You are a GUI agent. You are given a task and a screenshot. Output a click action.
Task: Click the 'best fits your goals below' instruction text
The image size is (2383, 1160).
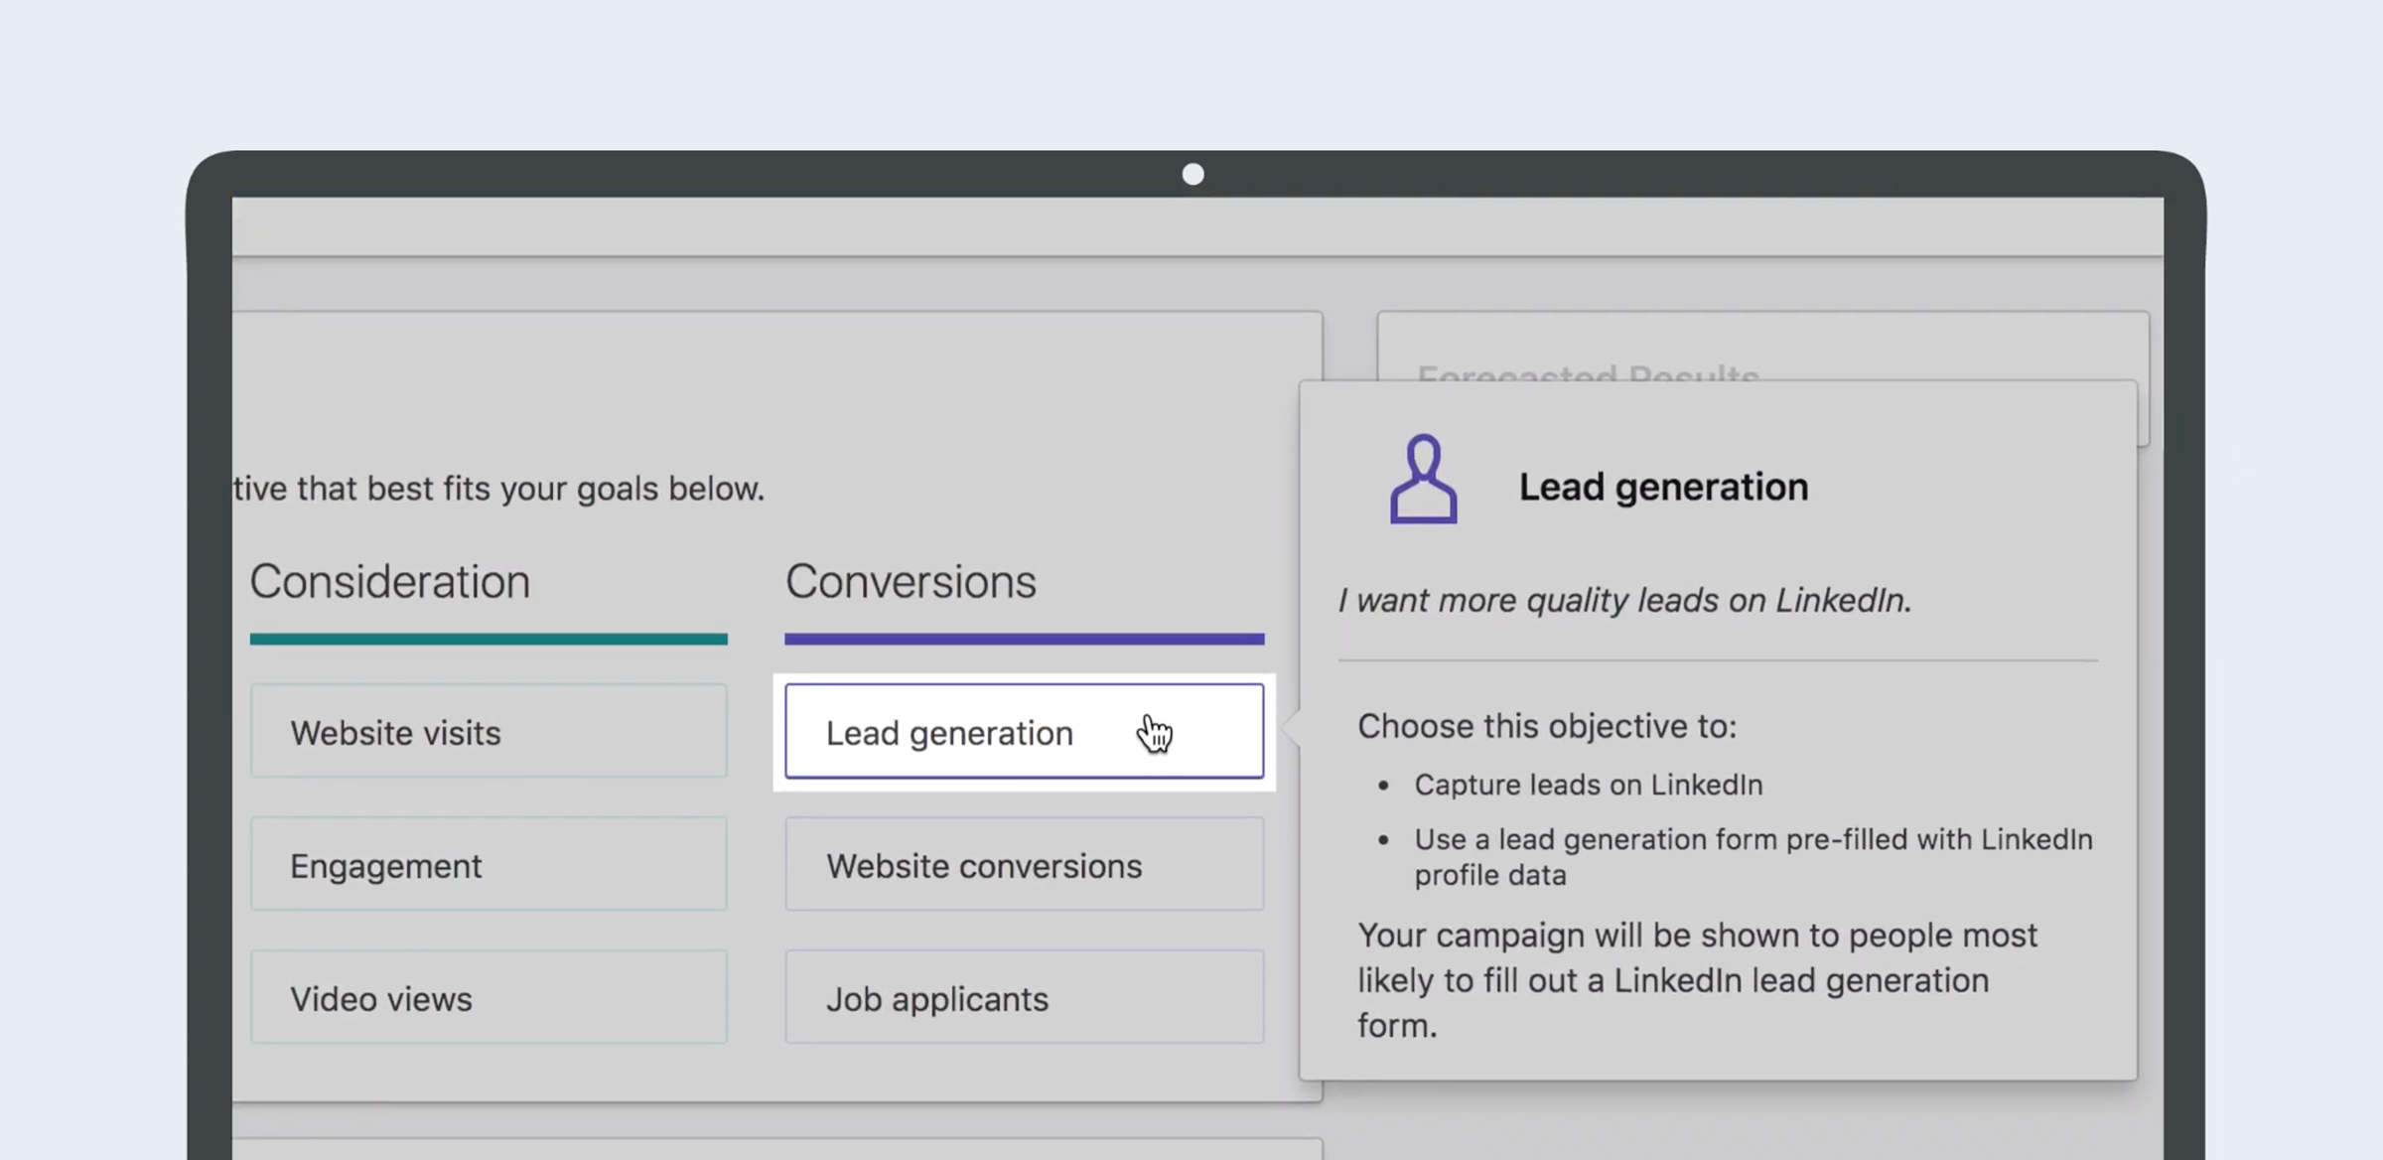pos(498,489)
